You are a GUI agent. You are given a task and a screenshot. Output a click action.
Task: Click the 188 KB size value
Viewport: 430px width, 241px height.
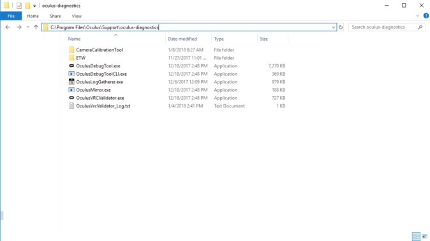pos(278,90)
